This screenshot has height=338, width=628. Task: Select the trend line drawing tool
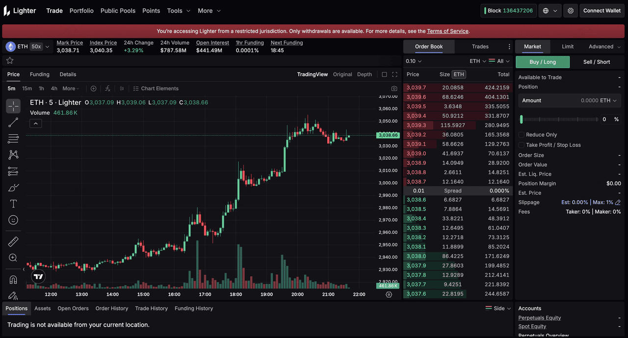(13, 123)
